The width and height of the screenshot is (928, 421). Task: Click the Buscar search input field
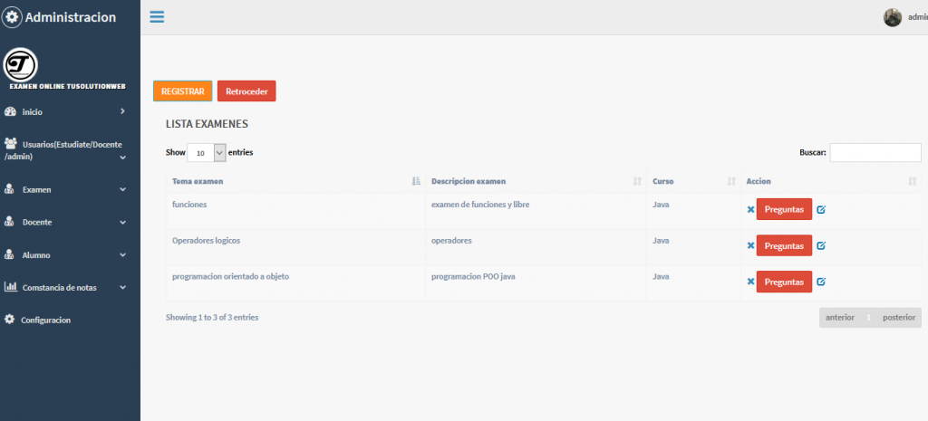[875, 153]
